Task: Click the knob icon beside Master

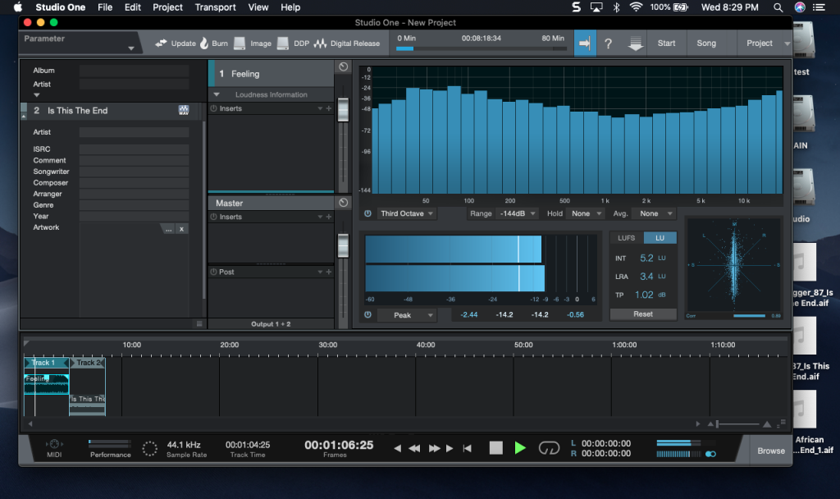Action: point(344,203)
